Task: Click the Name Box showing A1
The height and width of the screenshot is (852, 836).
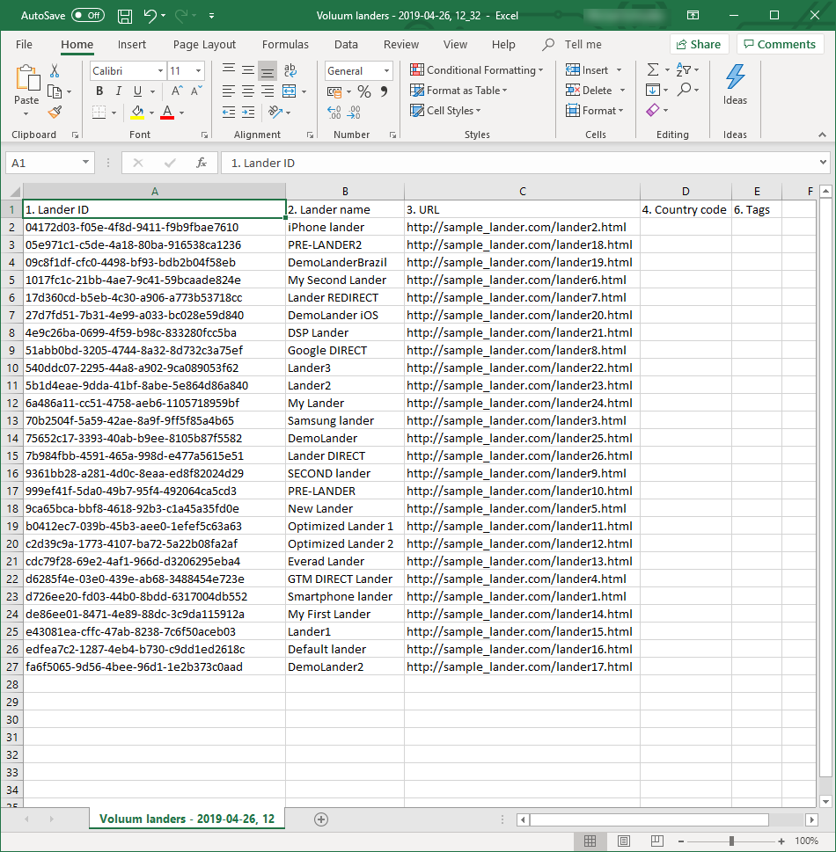Action: tap(42, 163)
